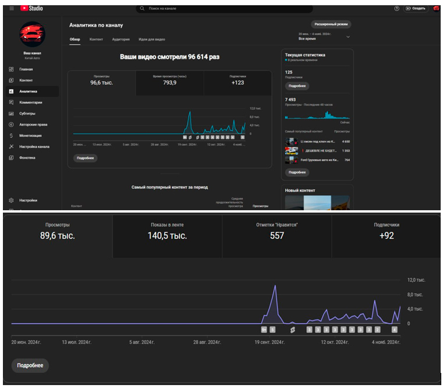443x388 pixels.
Task: Click the Создать button
Action: (416, 9)
